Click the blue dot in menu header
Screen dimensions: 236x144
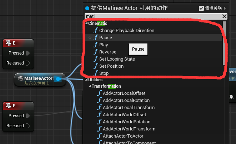click(87, 8)
